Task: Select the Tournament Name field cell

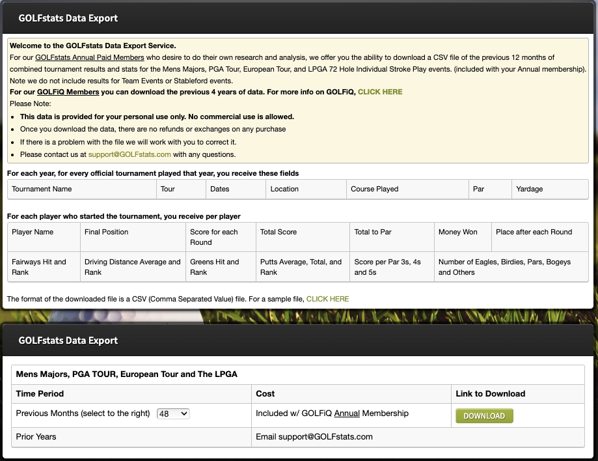Action: point(82,189)
